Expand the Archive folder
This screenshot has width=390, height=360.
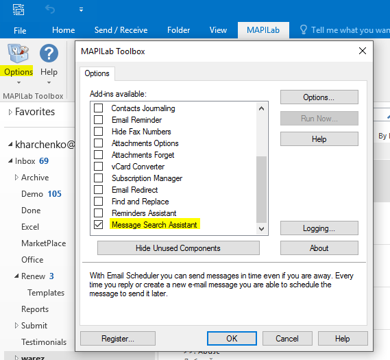[x=16, y=178]
